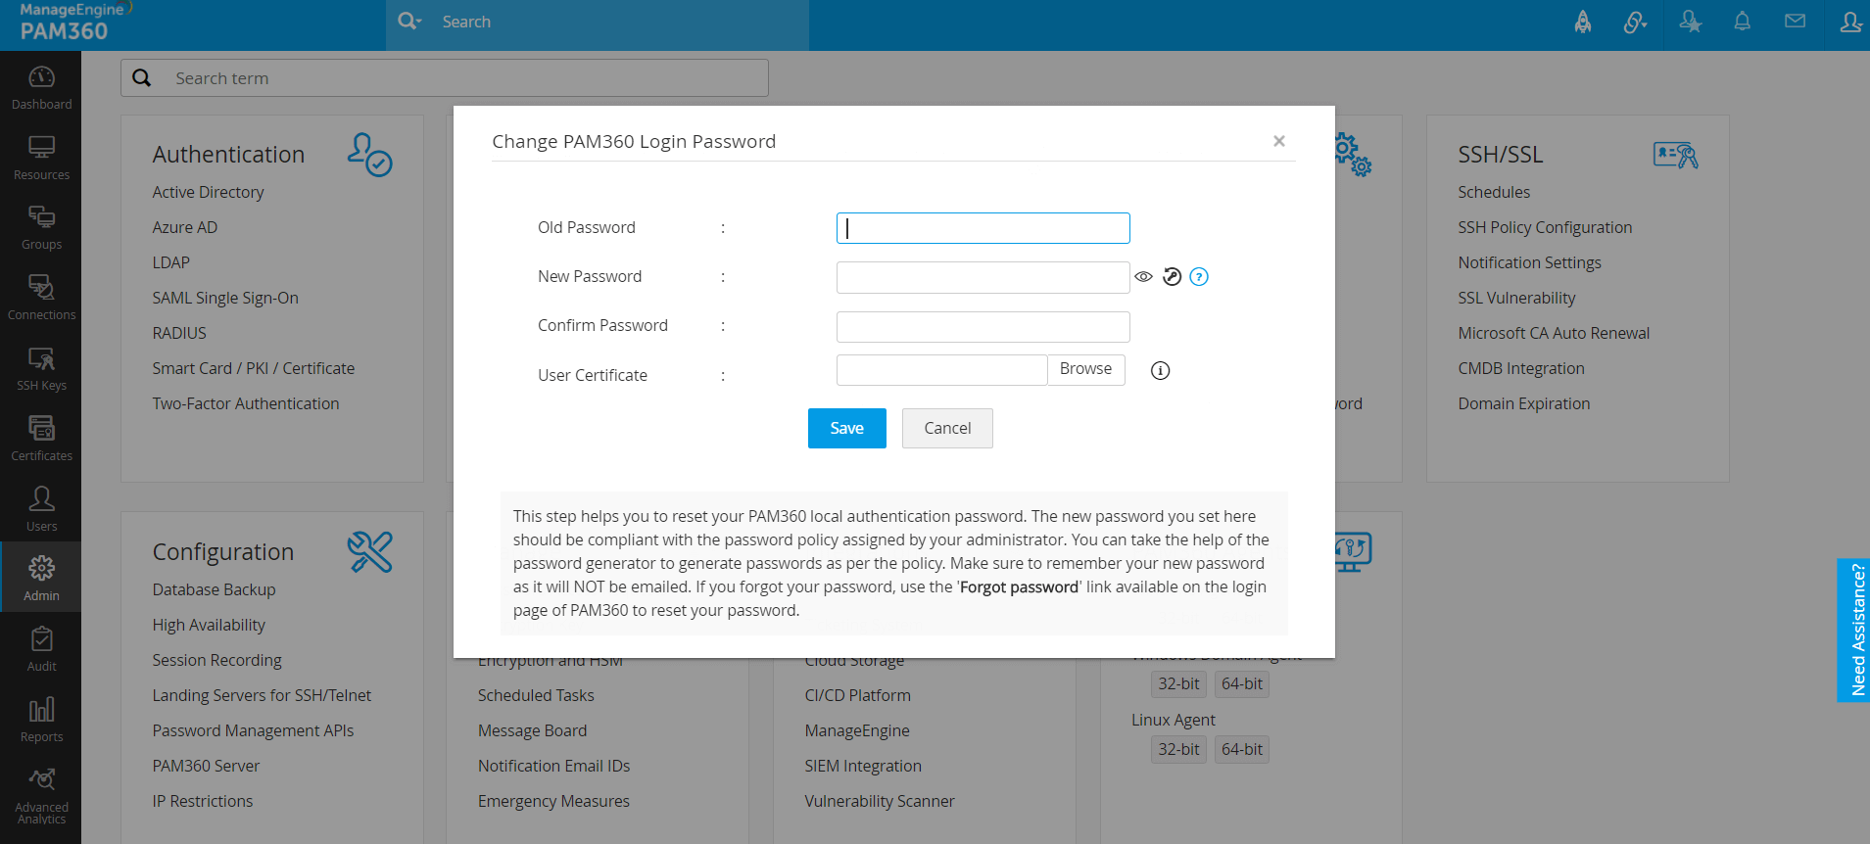The height and width of the screenshot is (844, 1870).
Task: Open the Need Assistance side tab
Action: coord(1855,630)
